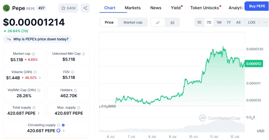Screen dimensions: 269x140
Task: Open the Markets tab
Action: point(133,8)
